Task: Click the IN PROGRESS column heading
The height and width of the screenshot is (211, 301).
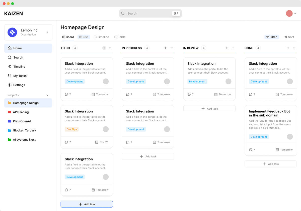Action: pos(132,48)
